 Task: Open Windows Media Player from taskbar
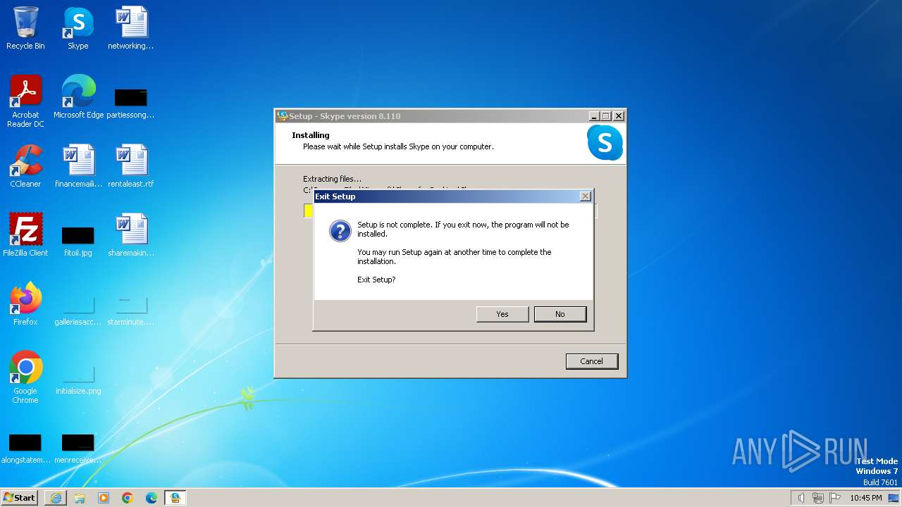pyautogui.click(x=104, y=498)
